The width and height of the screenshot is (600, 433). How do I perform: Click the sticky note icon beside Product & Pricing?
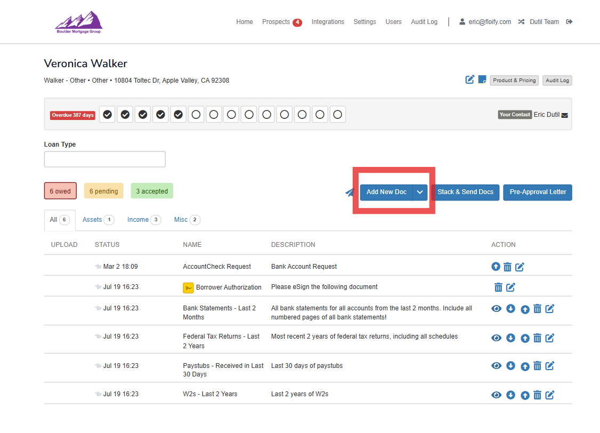[482, 80]
